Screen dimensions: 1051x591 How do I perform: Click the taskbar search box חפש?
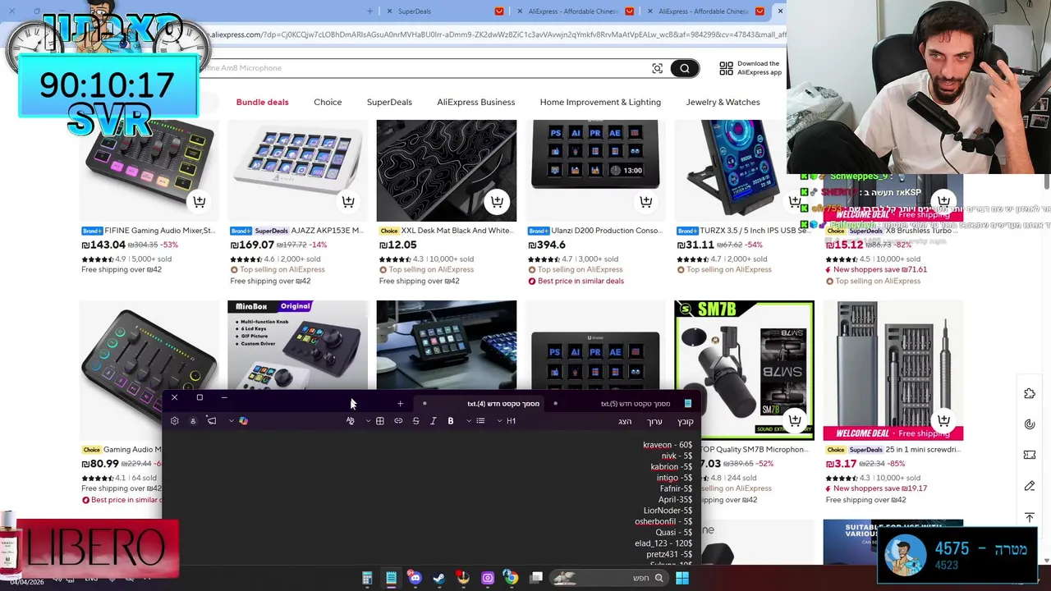click(x=609, y=578)
